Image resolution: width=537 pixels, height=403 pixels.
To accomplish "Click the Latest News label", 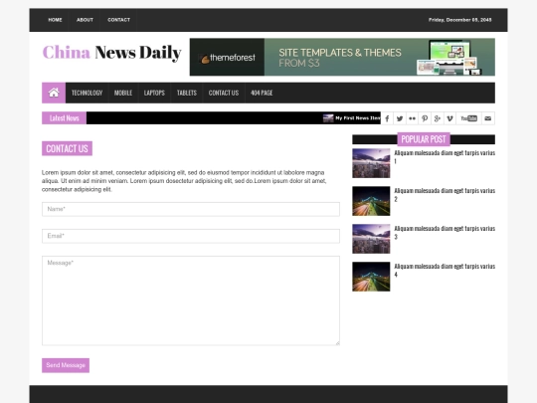I will tap(64, 118).
